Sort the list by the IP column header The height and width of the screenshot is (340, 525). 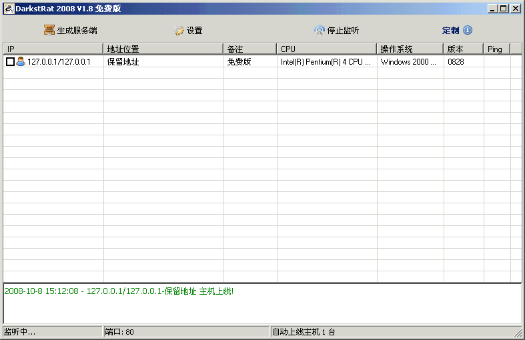[53, 49]
